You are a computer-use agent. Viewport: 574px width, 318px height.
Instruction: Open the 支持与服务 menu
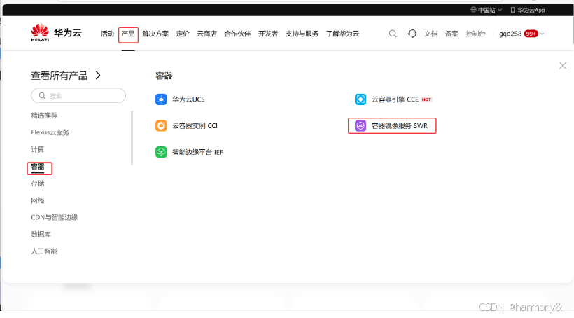[x=302, y=34]
